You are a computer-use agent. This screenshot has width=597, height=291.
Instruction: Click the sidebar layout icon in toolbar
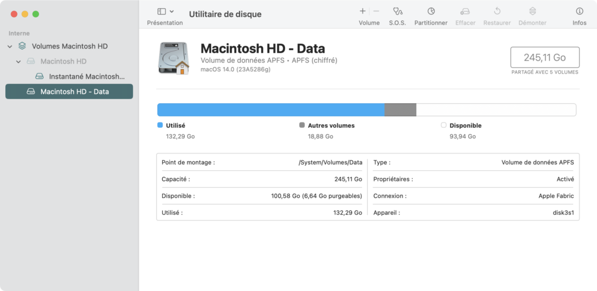click(162, 12)
